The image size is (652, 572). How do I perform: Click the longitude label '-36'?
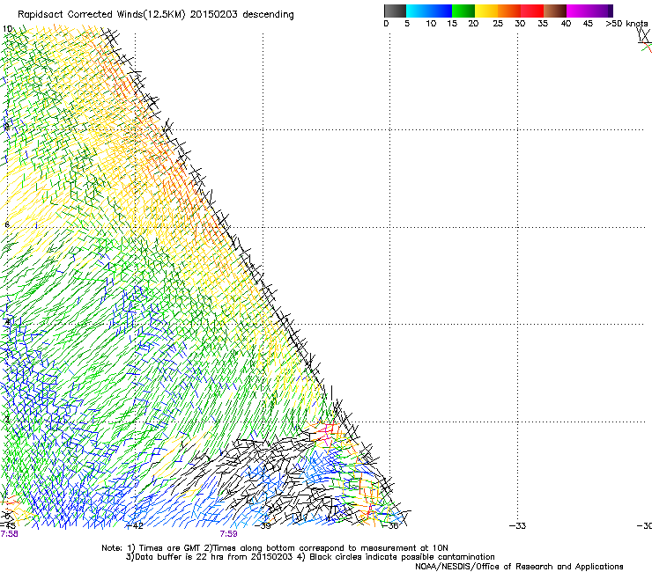pos(391,526)
